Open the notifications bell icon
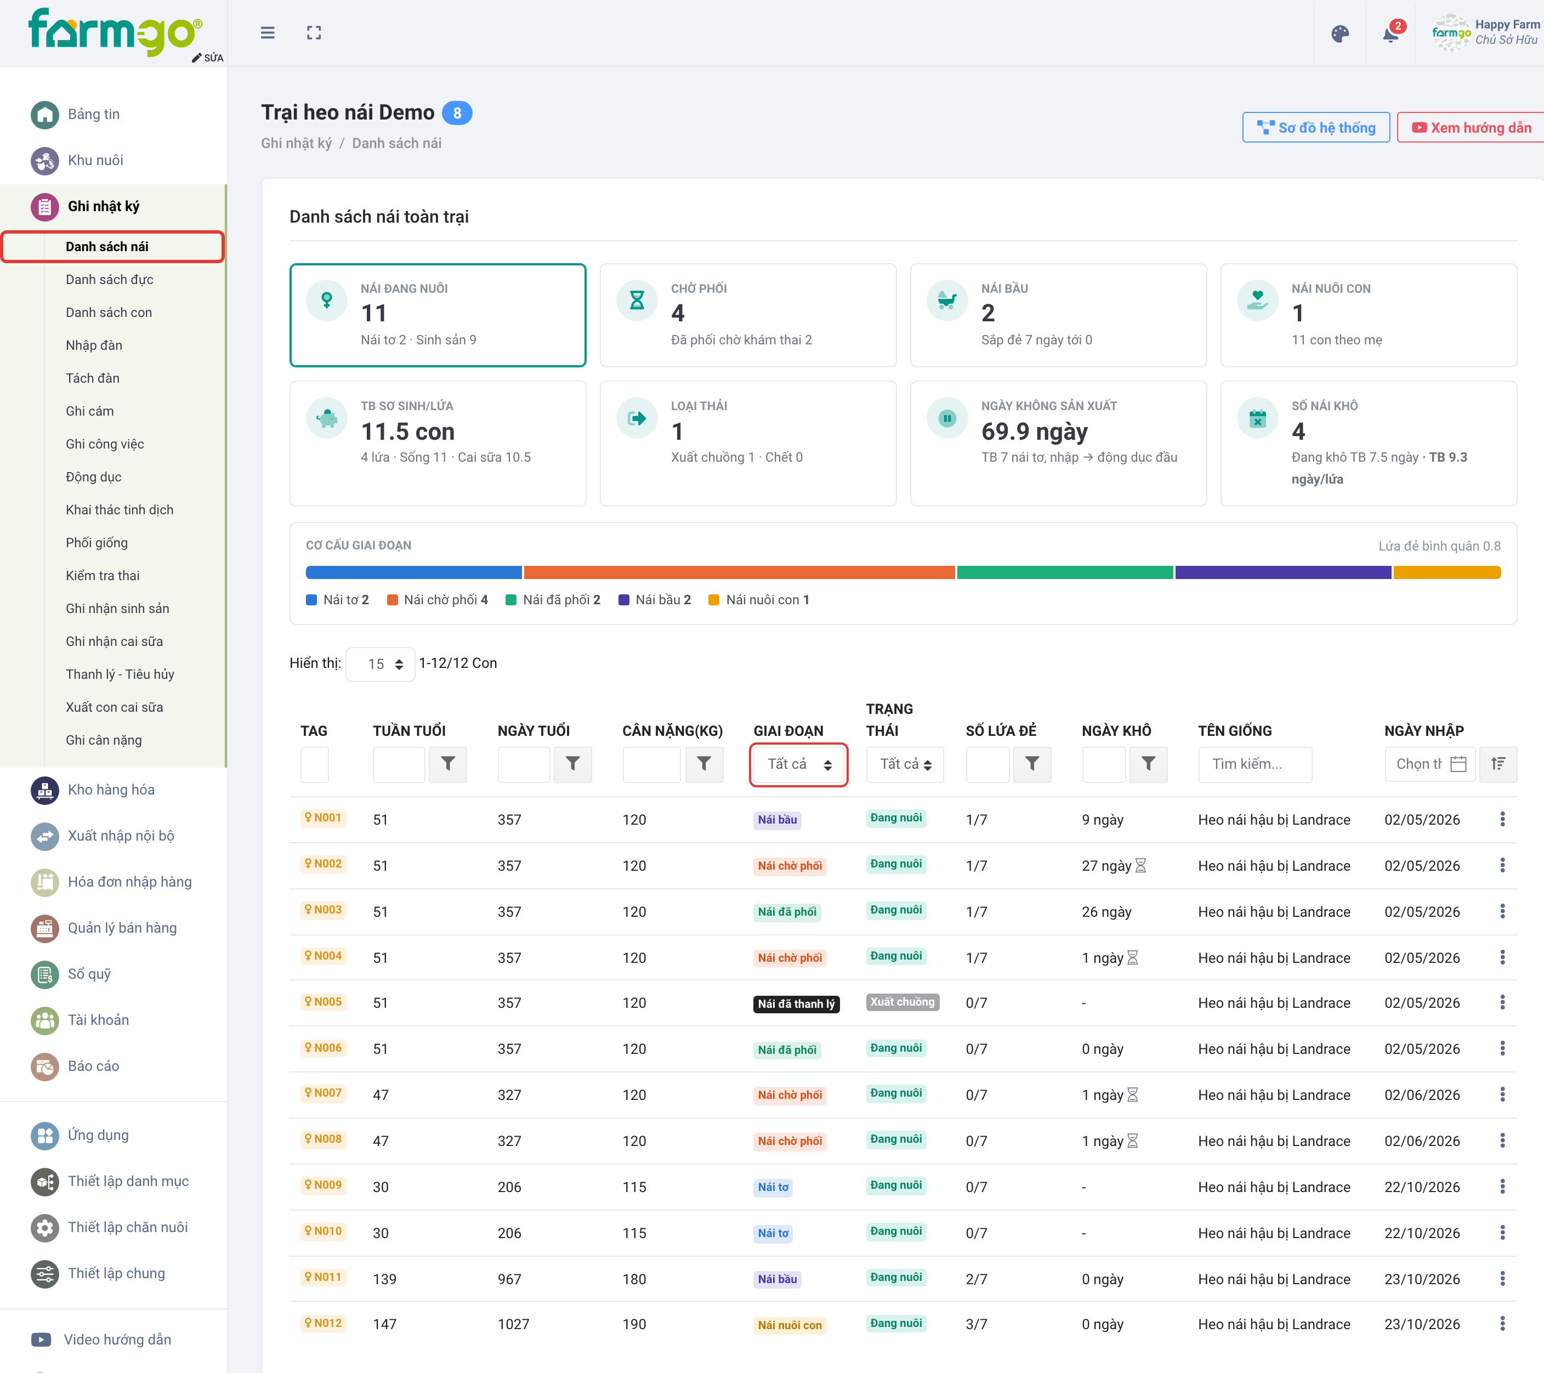1544x1373 pixels. [x=1390, y=34]
